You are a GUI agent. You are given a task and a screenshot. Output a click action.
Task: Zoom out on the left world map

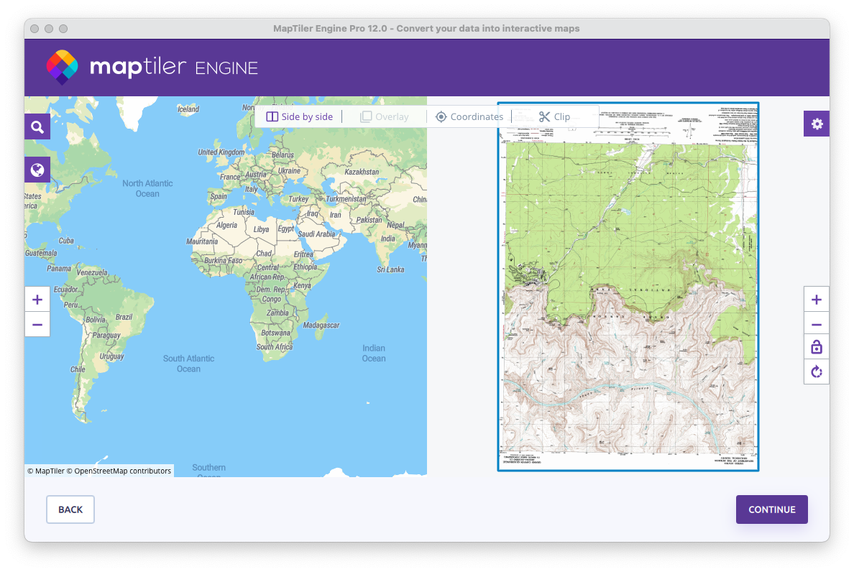pyautogui.click(x=37, y=325)
